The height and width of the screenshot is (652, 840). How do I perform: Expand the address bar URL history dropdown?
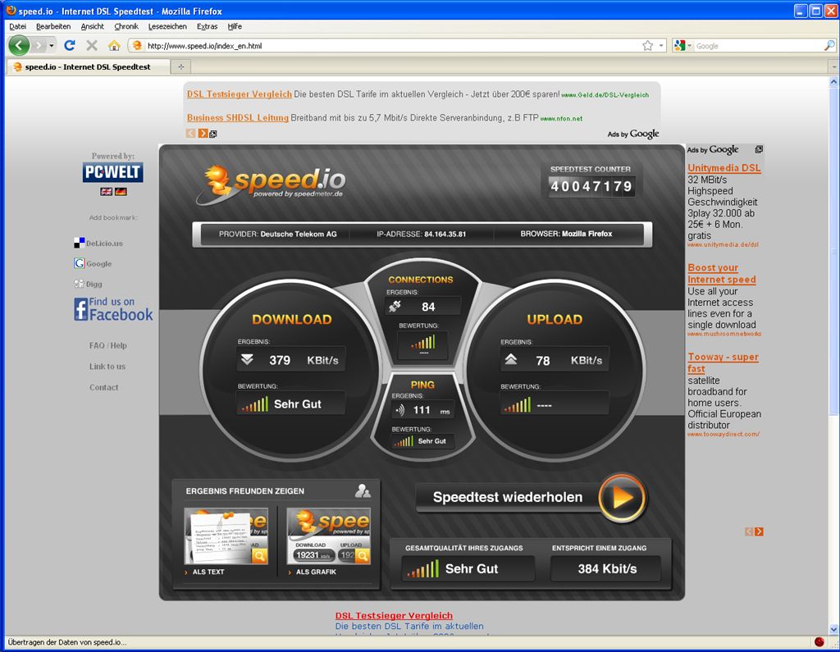tap(662, 46)
